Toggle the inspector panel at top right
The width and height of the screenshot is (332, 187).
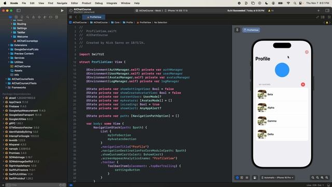click(327, 10)
